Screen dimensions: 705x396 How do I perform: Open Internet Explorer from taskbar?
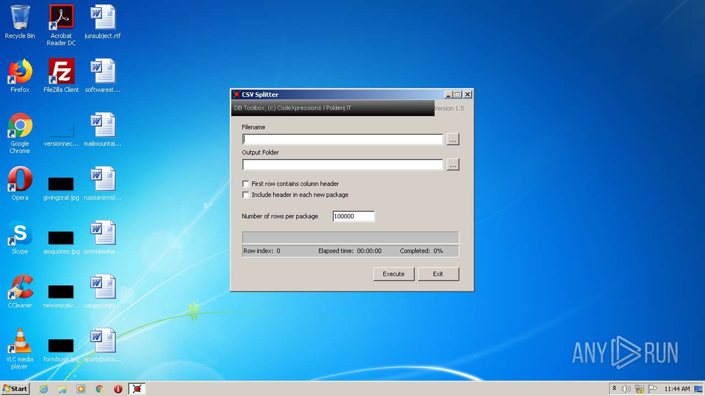[x=44, y=389]
